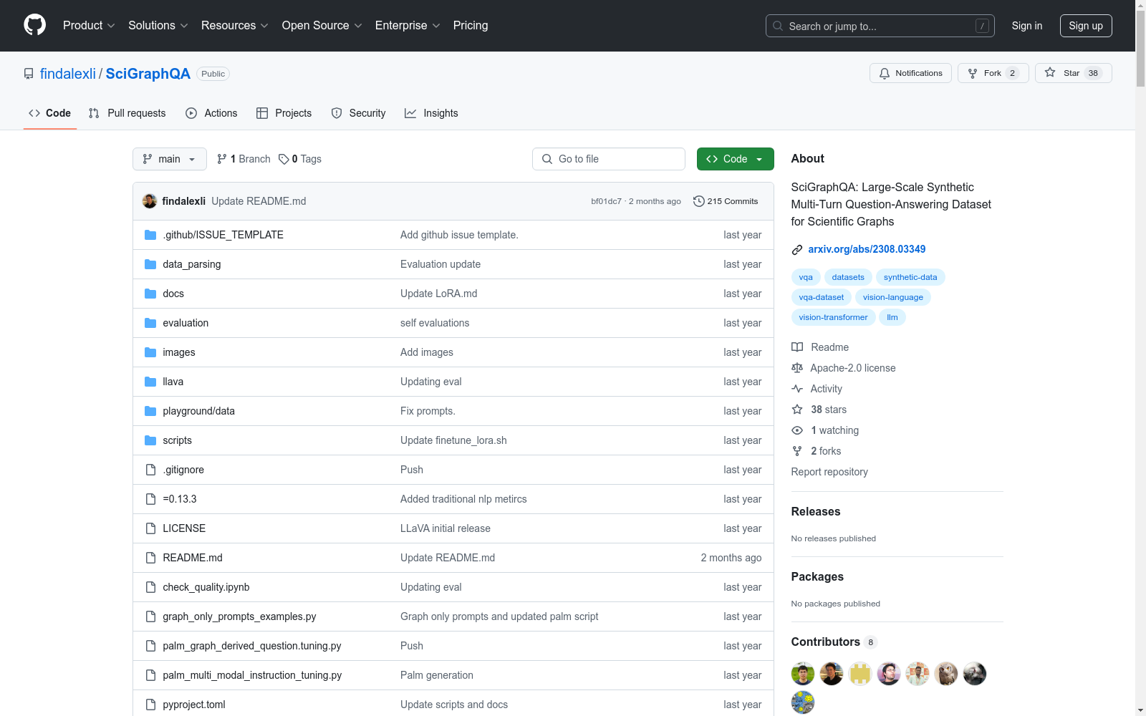Click the GitHub Octocat logo
The image size is (1146, 716).
[34, 25]
